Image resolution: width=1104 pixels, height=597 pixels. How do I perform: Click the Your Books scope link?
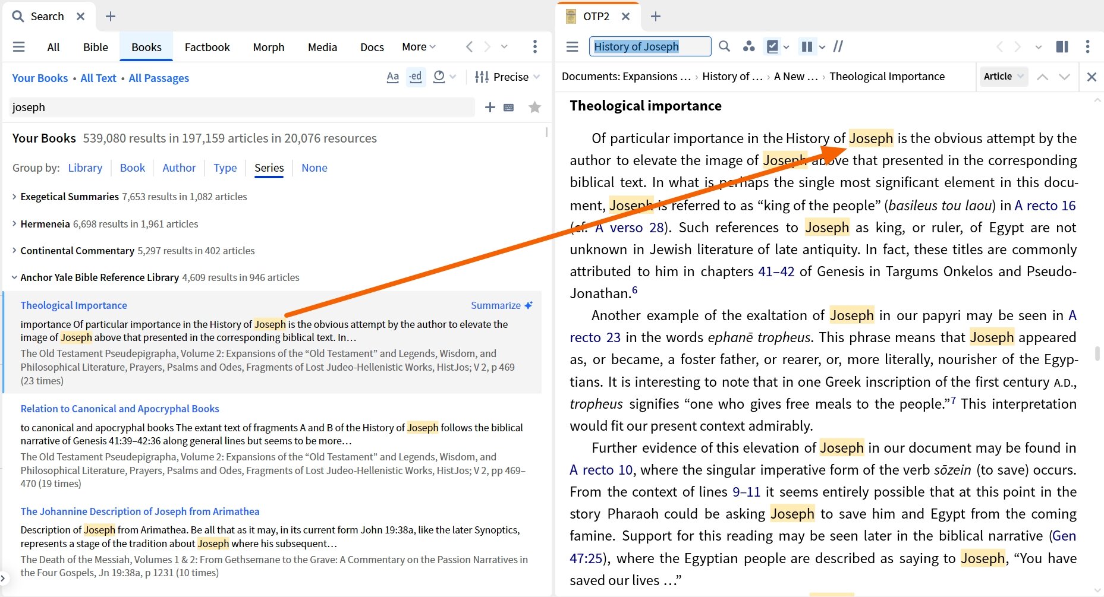[x=40, y=78]
